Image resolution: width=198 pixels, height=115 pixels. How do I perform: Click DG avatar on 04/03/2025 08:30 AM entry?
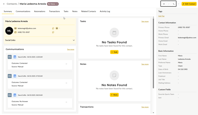coord(10,95)
